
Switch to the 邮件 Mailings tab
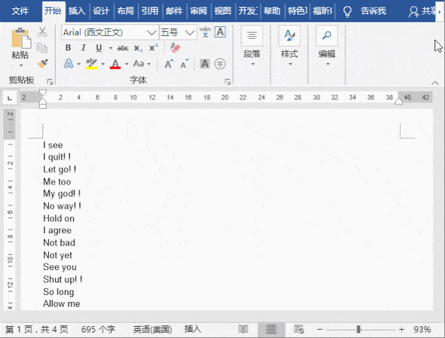tap(175, 11)
